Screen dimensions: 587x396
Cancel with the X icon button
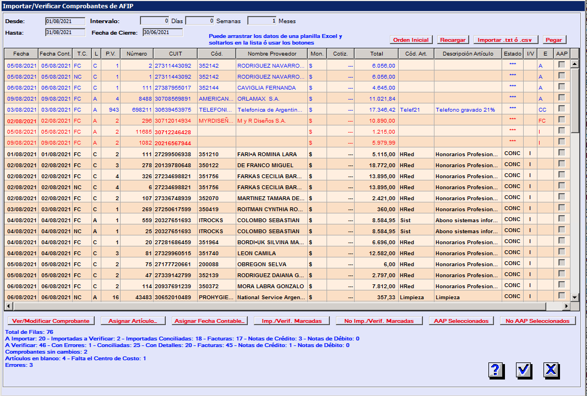[551, 370]
